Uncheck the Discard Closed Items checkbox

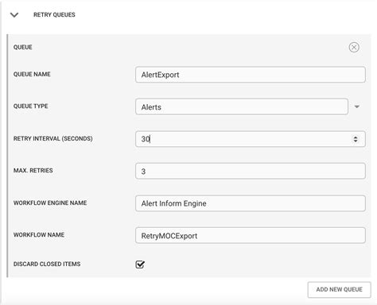[x=140, y=264]
